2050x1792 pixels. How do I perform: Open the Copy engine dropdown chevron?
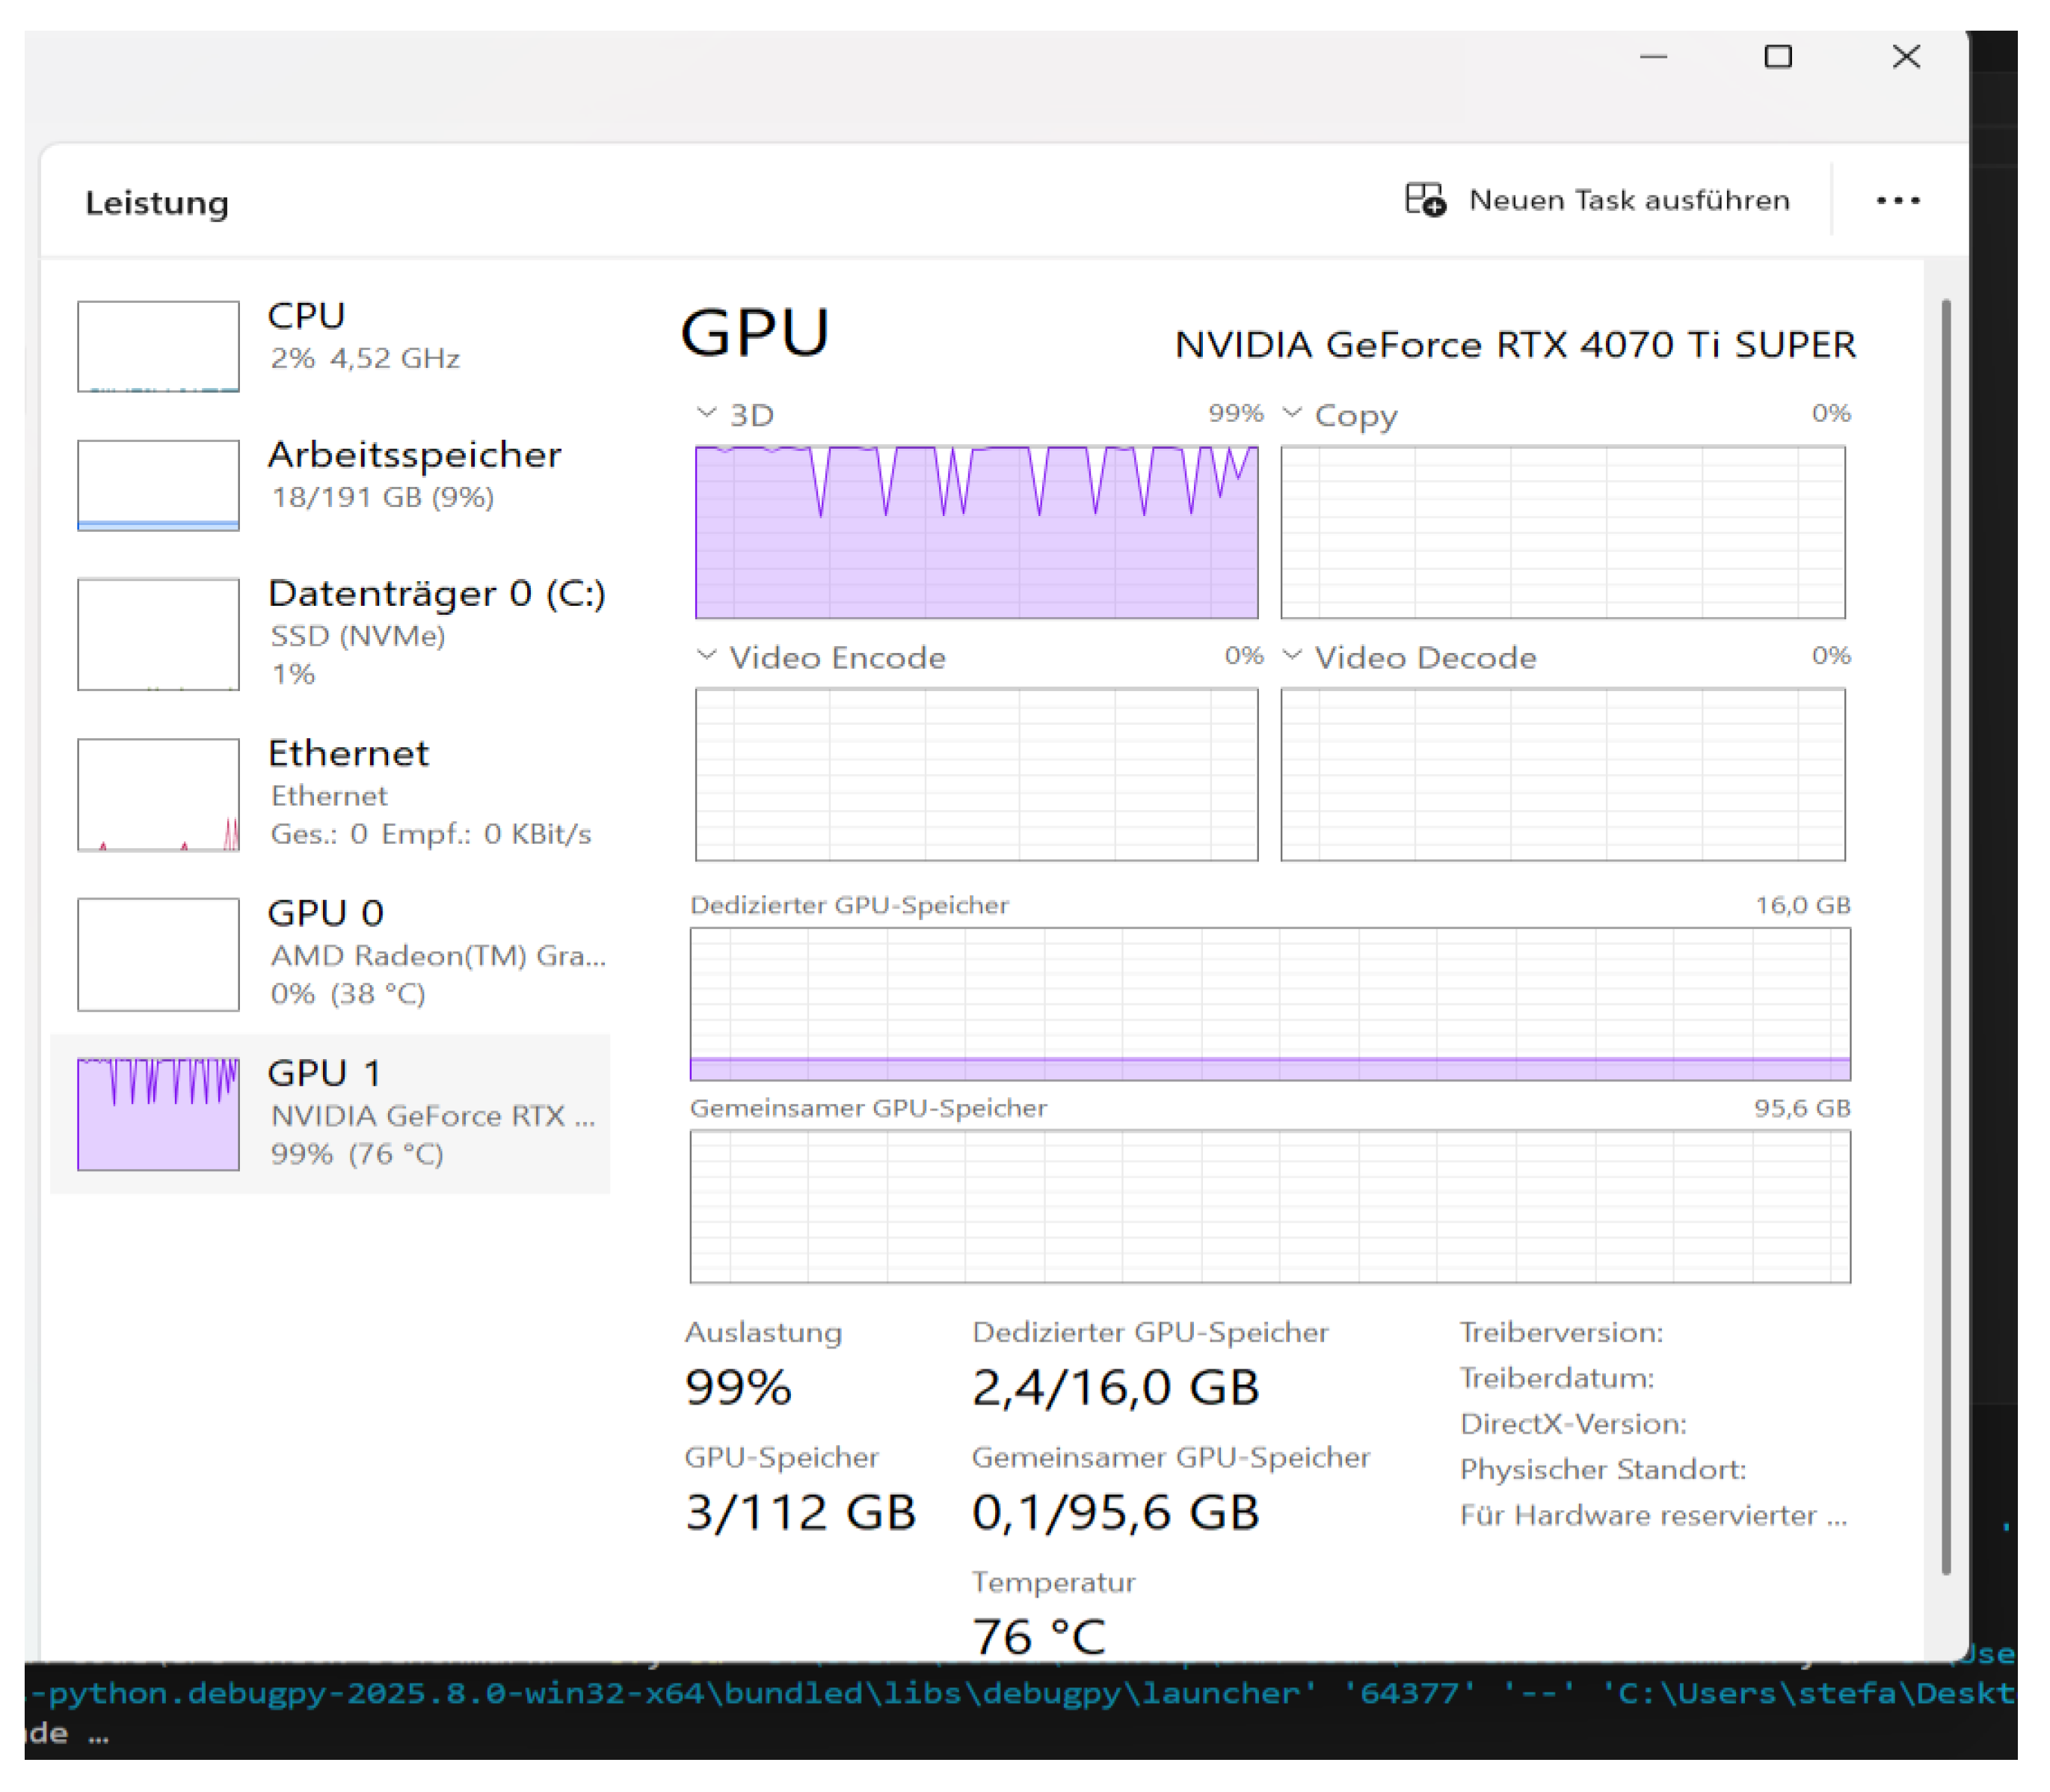pyautogui.click(x=1291, y=413)
